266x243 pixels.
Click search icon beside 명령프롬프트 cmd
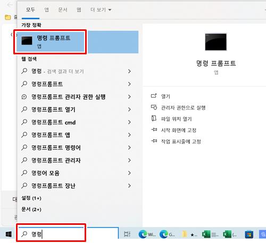pyautogui.click(x=24, y=122)
